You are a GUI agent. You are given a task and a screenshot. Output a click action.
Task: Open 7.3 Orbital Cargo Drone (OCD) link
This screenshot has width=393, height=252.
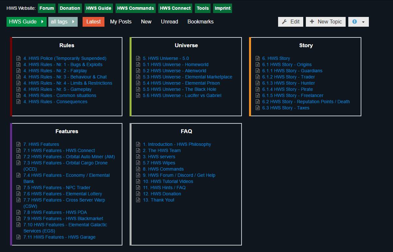click(x=65, y=166)
